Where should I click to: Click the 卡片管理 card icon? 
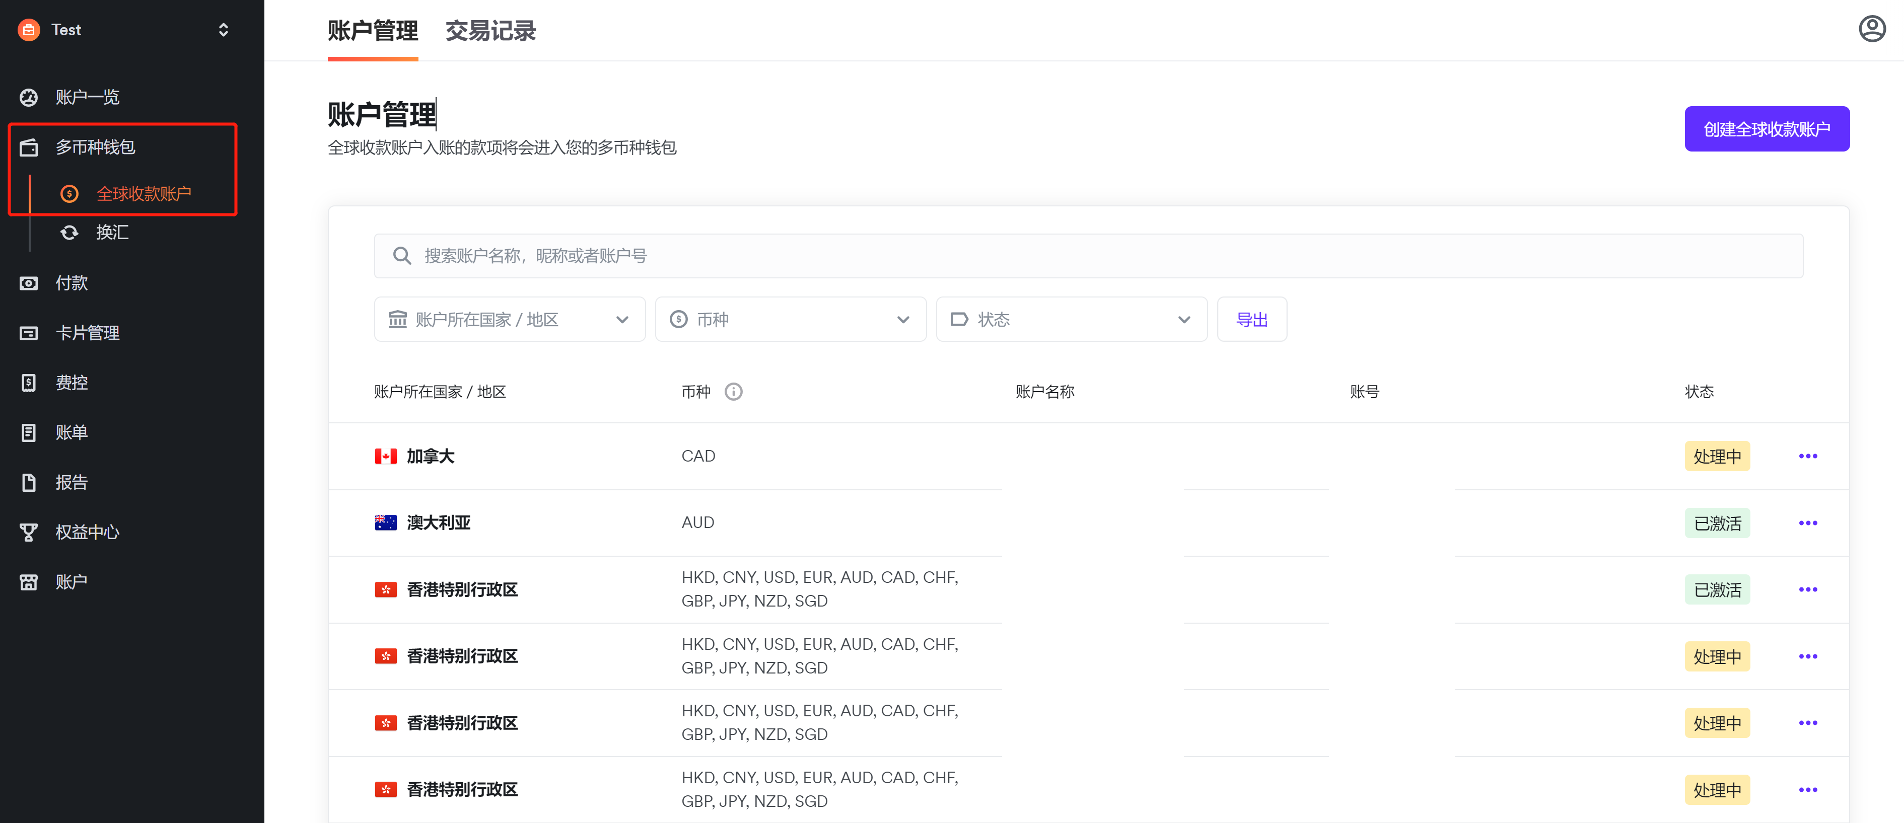point(29,333)
